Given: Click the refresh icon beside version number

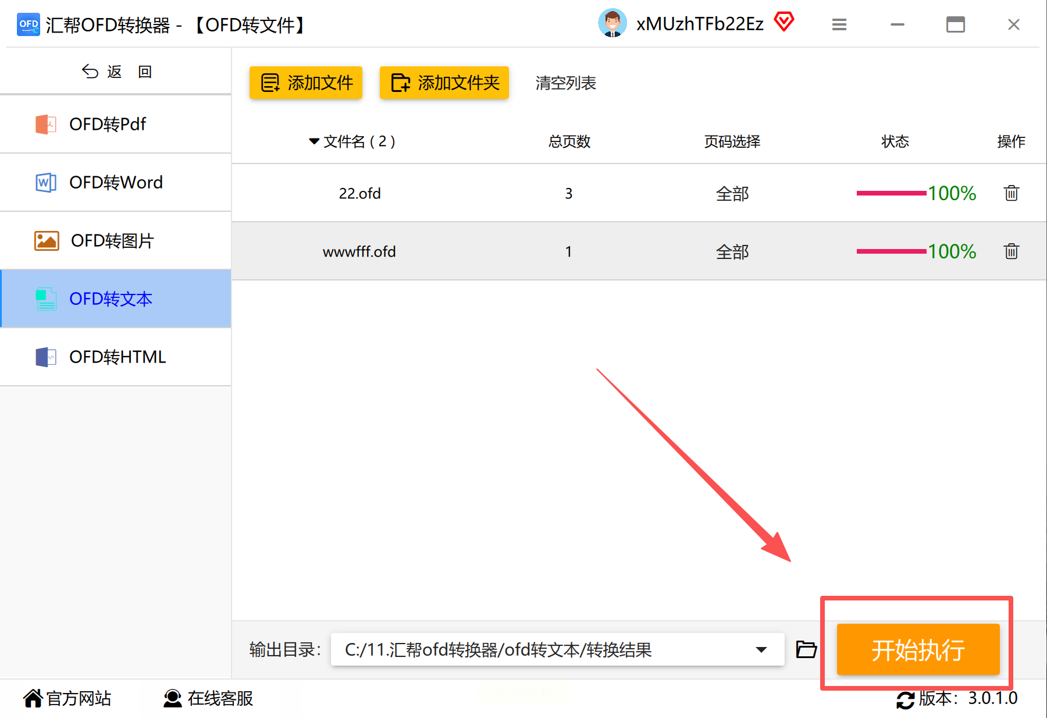Looking at the screenshot, I should click(905, 699).
